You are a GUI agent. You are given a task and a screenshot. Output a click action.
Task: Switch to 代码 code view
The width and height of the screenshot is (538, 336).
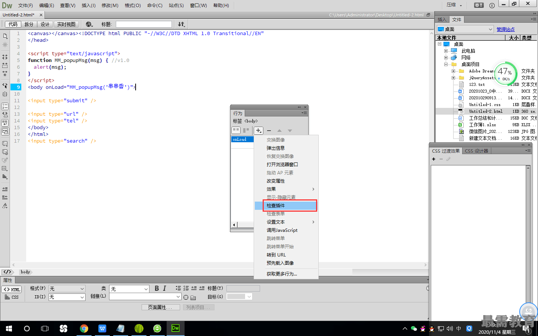[13, 24]
